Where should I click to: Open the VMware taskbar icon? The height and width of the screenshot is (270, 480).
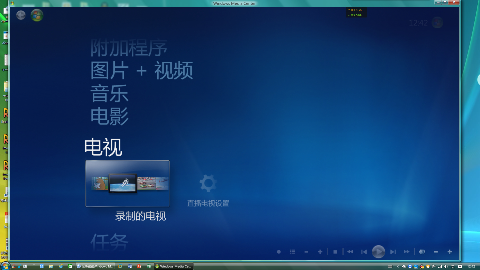(x=120, y=266)
